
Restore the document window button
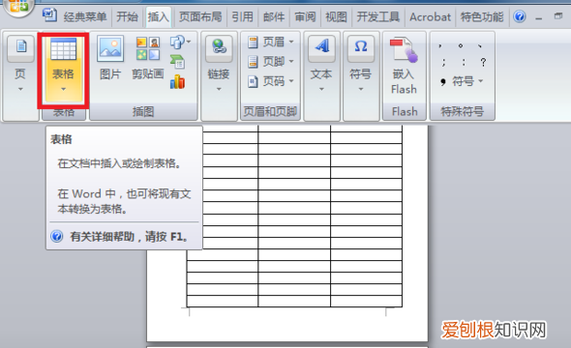click(x=557, y=16)
